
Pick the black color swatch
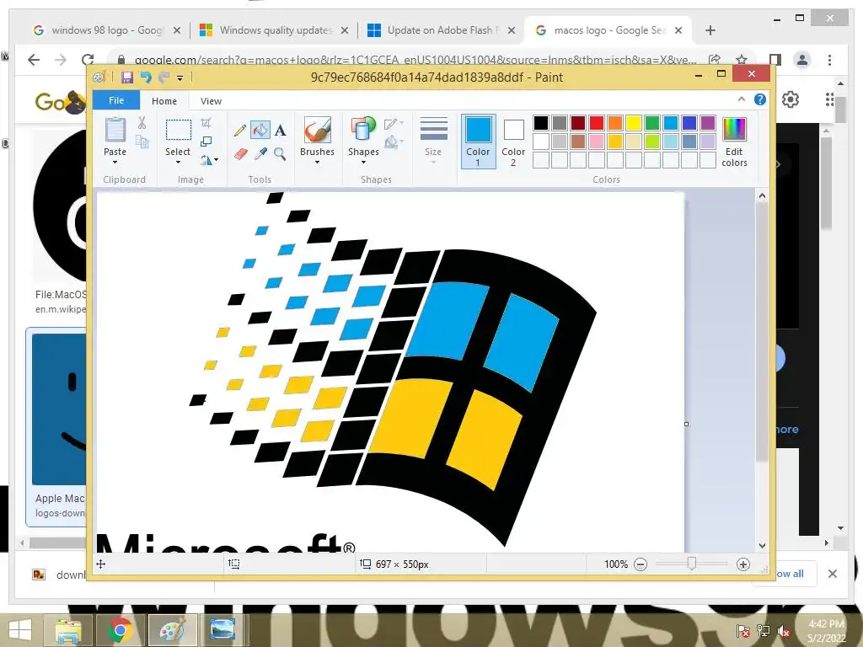pyautogui.click(x=541, y=123)
